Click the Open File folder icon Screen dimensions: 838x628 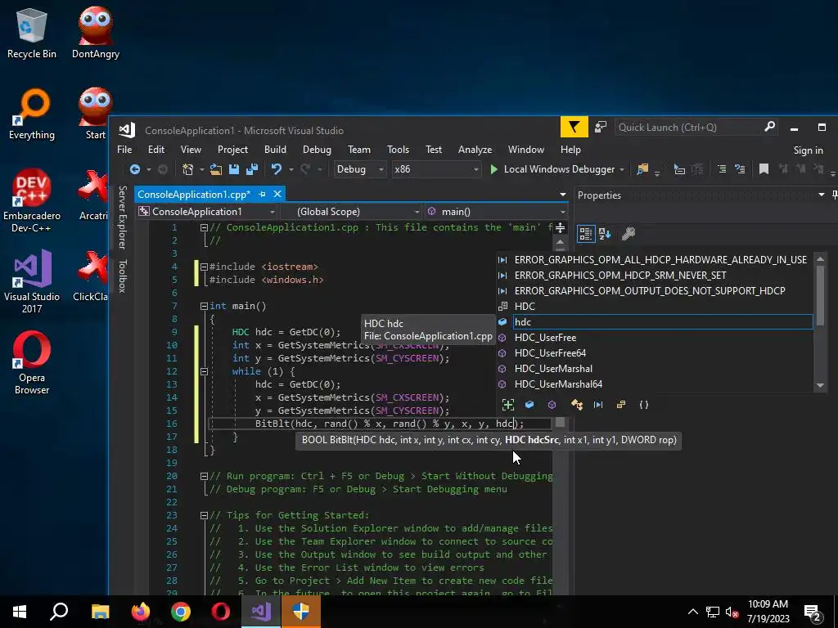(216, 169)
